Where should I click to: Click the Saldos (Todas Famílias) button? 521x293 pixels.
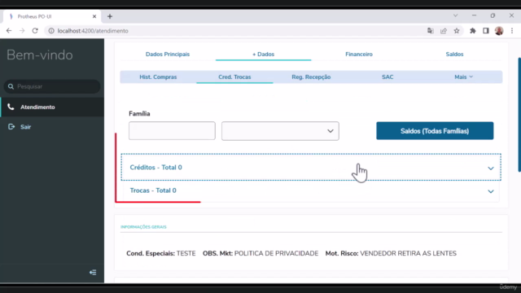[435, 131]
